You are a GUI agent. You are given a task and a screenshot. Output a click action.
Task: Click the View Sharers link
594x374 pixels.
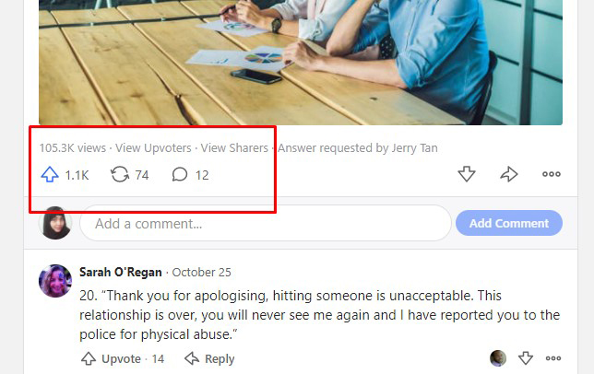(234, 148)
